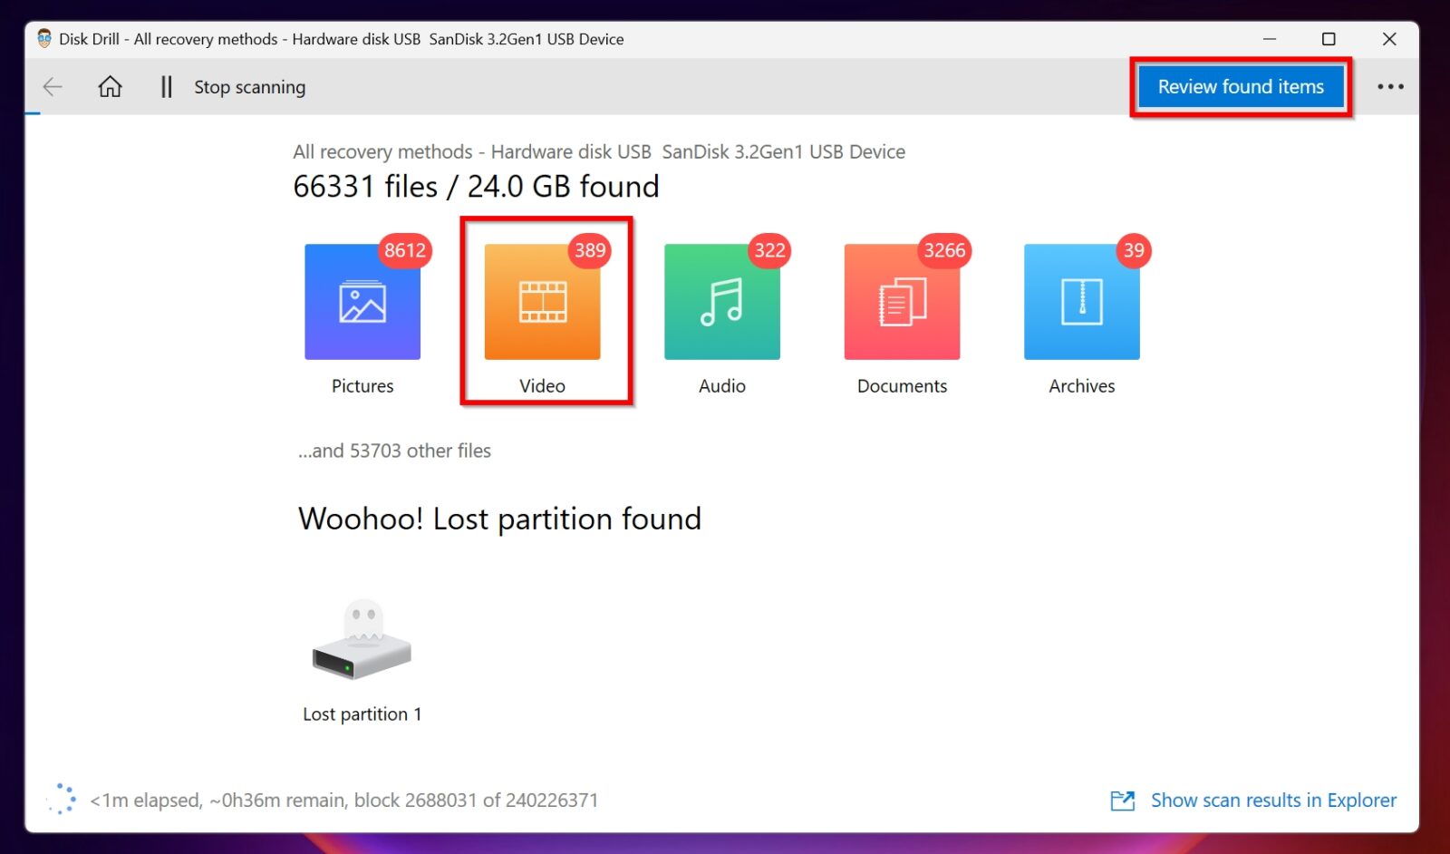Click the Review found items button

[1241, 86]
